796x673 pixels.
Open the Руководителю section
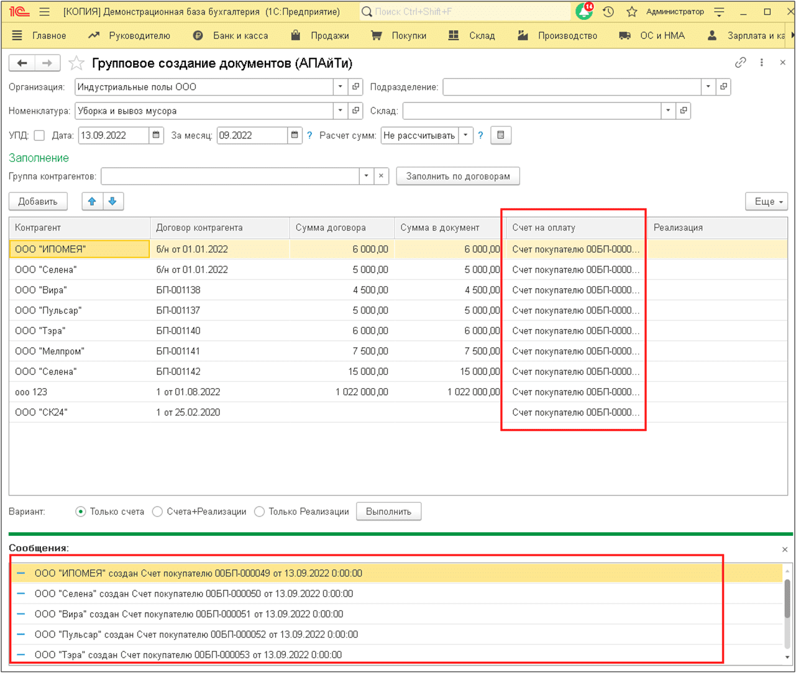[129, 35]
